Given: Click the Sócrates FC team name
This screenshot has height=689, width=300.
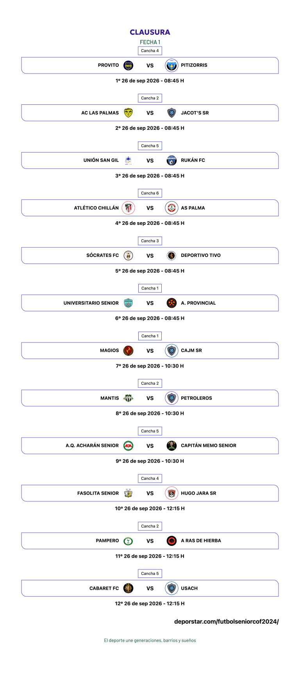Looking at the screenshot, I should (x=102, y=255).
